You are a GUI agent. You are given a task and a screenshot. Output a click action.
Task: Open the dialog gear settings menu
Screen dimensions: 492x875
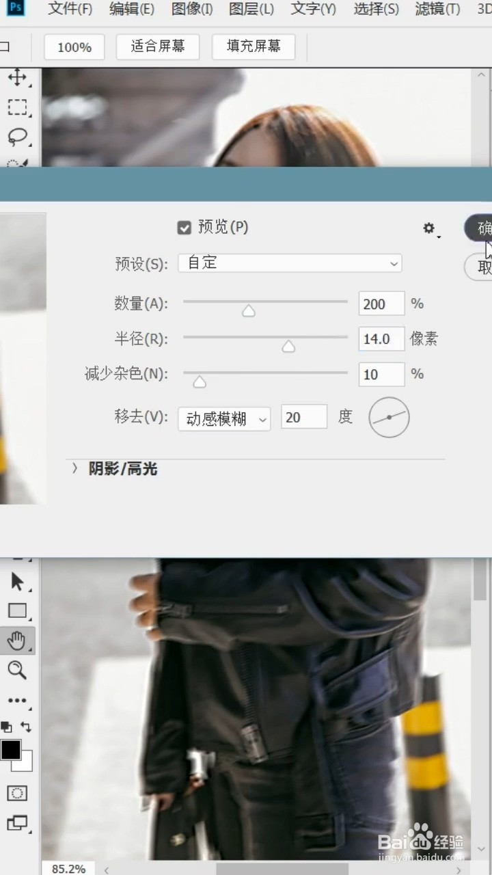[x=430, y=229]
